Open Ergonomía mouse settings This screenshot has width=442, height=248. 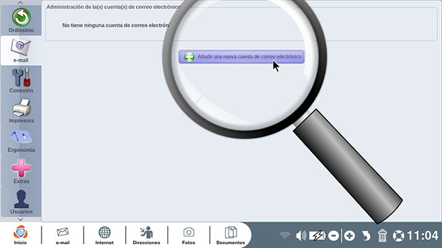[x=21, y=141]
